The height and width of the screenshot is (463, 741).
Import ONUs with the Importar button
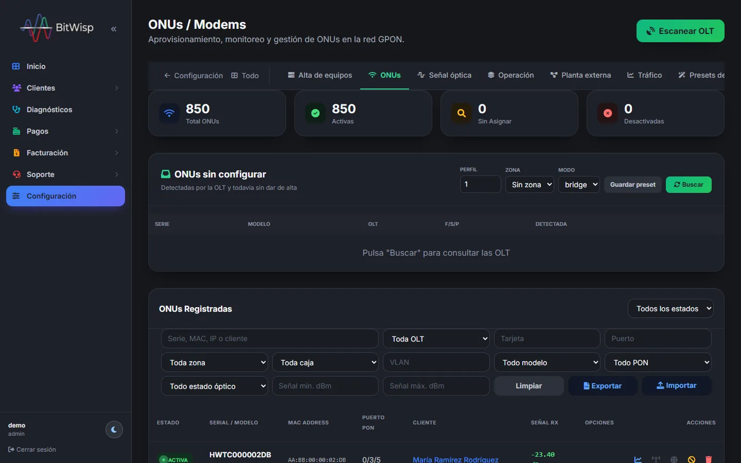(x=677, y=386)
